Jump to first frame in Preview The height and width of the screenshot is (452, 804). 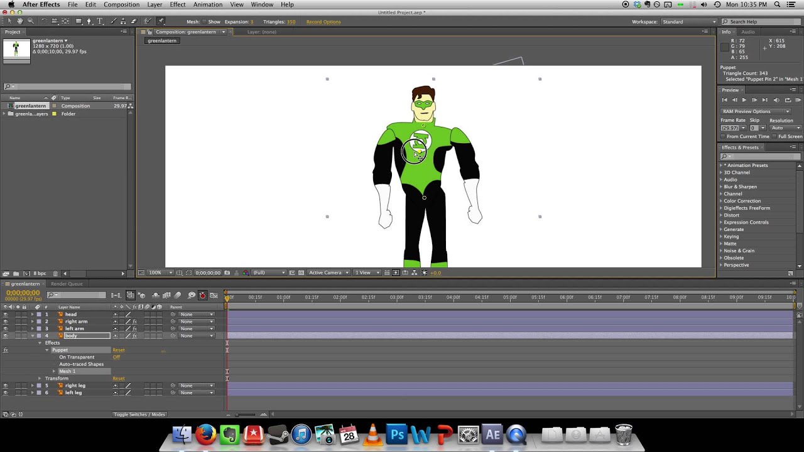click(x=725, y=100)
